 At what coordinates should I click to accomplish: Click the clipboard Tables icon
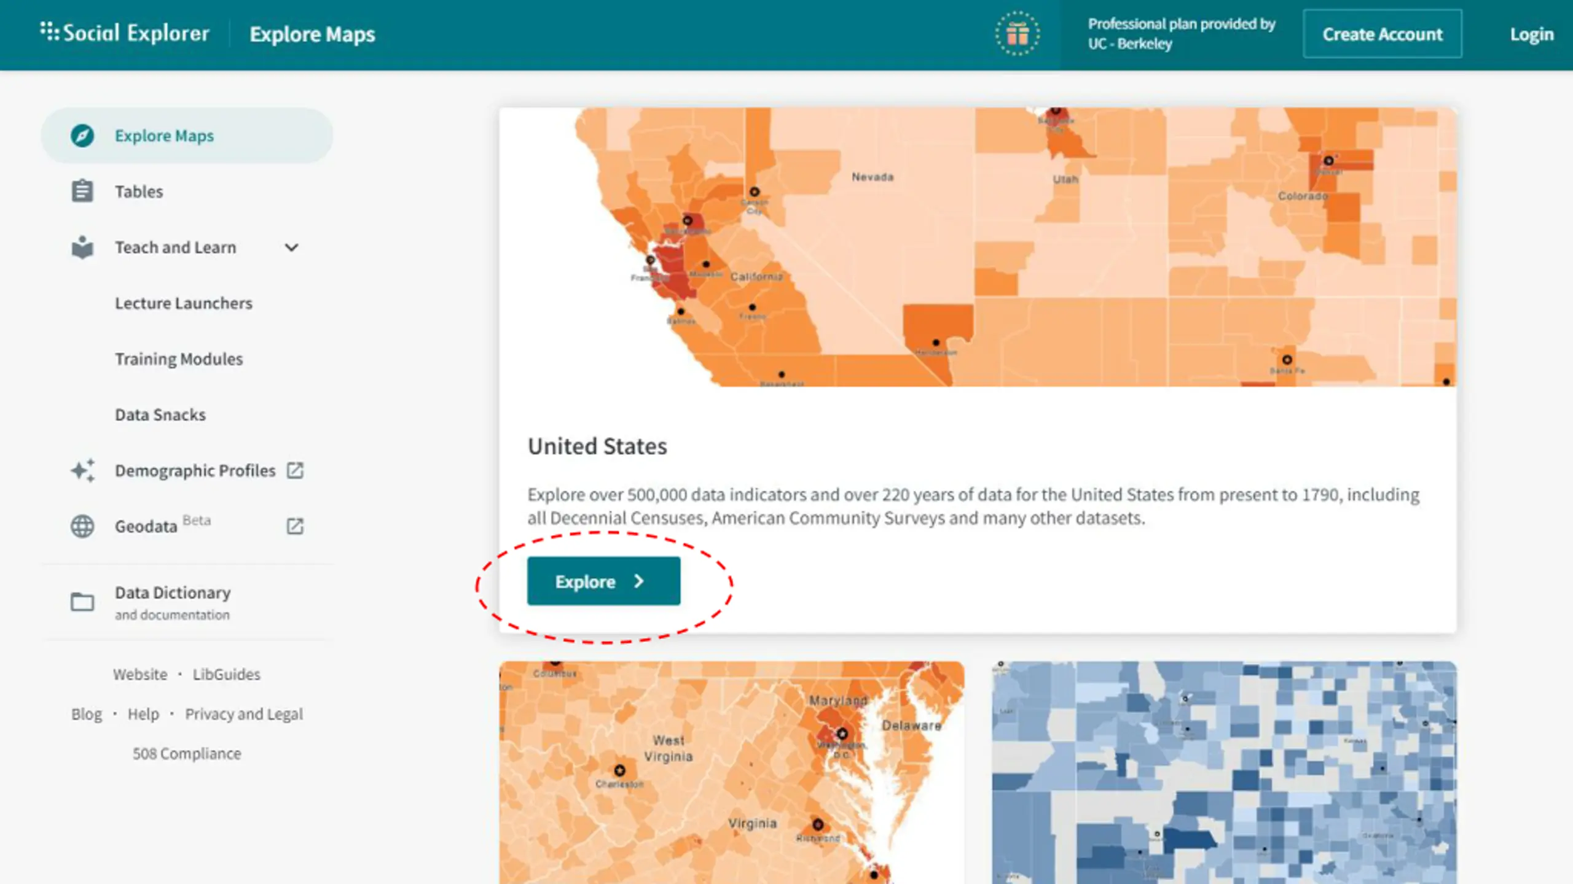pyautogui.click(x=82, y=192)
